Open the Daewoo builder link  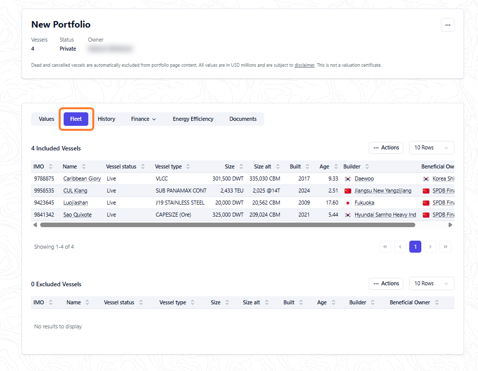click(364, 179)
